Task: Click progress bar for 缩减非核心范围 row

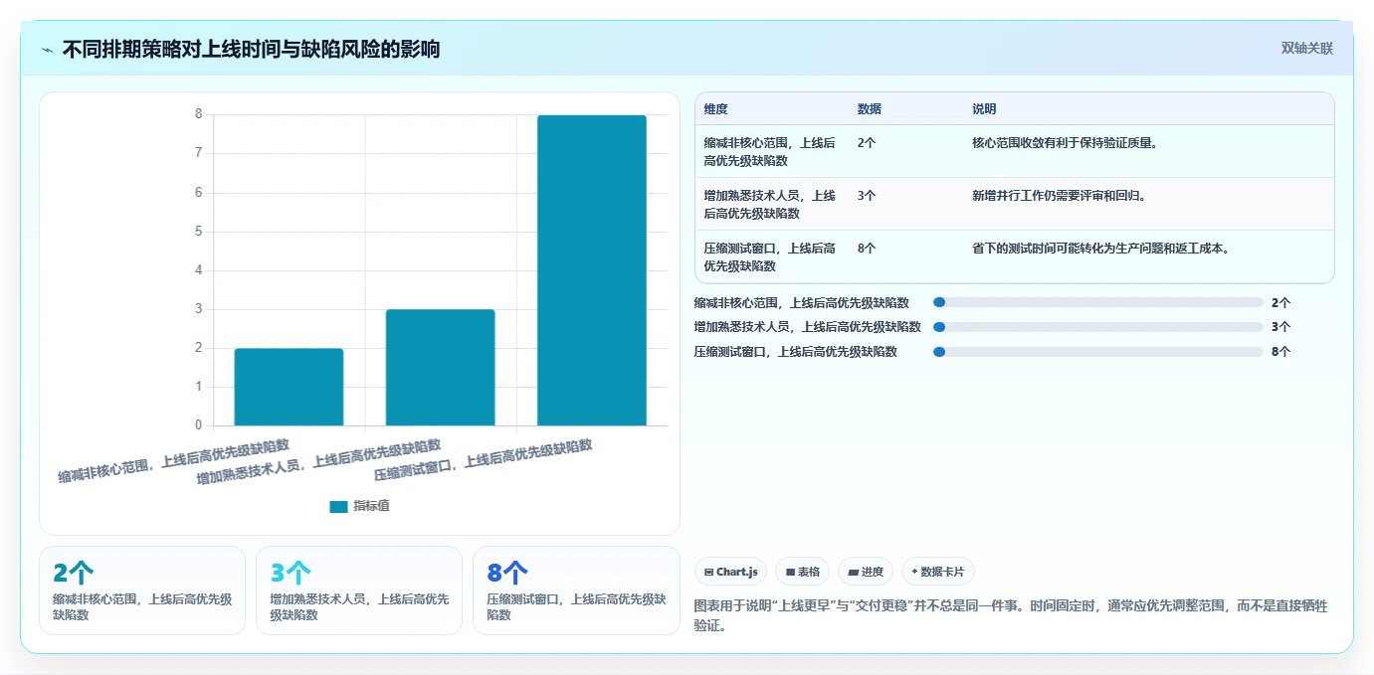Action: coord(1098,302)
